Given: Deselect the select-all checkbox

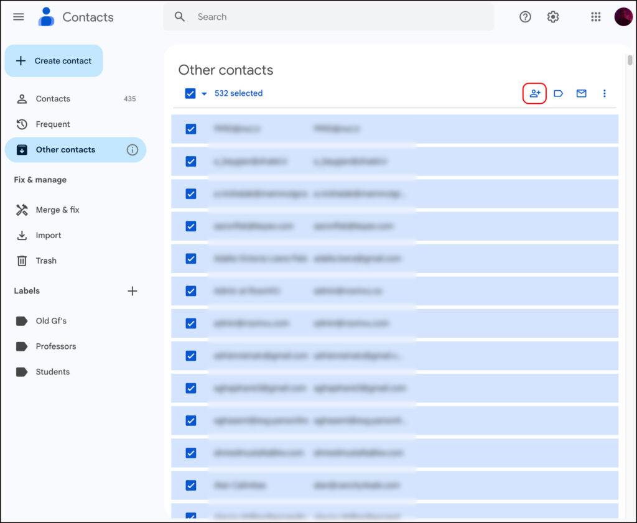Looking at the screenshot, I should (190, 93).
